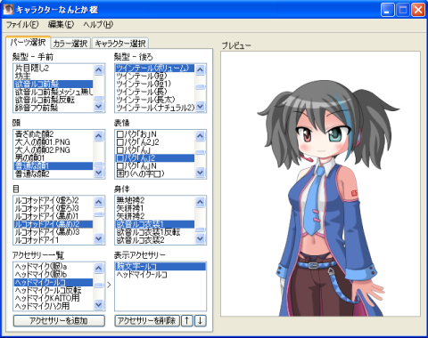
Task: Select ツインテール(短) back hair
Action: pos(155,76)
